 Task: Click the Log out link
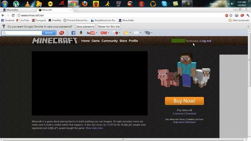[x=206, y=41]
